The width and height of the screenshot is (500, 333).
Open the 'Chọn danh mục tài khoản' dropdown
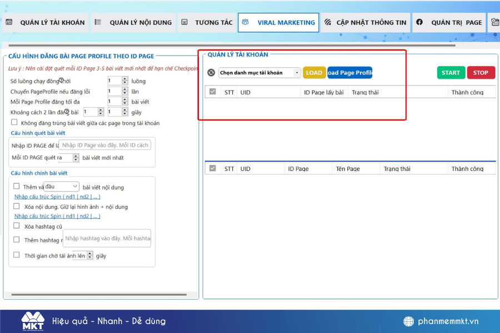coord(259,73)
